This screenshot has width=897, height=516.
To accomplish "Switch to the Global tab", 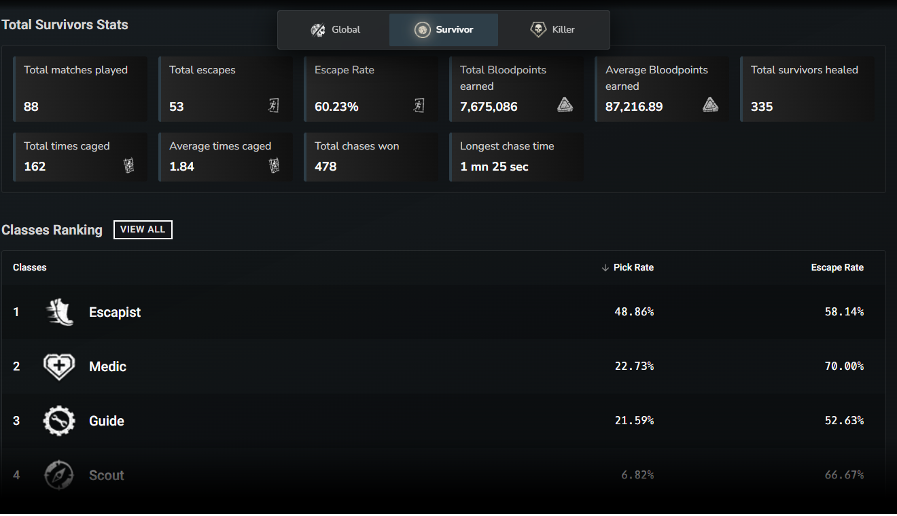I will click(x=335, y=30).
